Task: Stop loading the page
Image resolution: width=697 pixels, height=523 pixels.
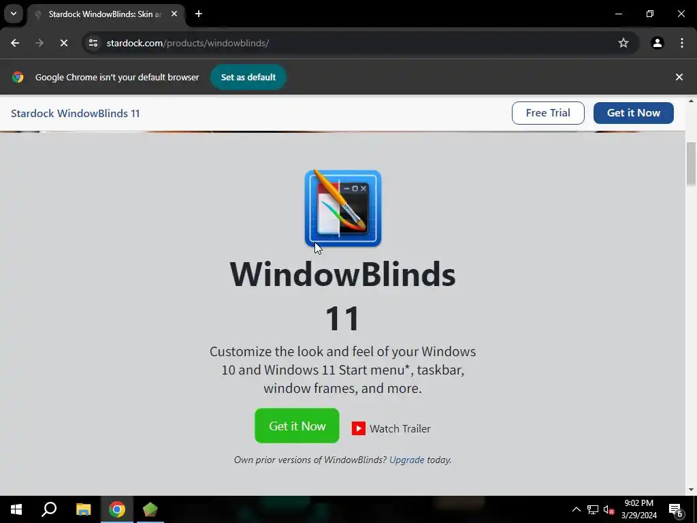Action: (x=64, y=43)
